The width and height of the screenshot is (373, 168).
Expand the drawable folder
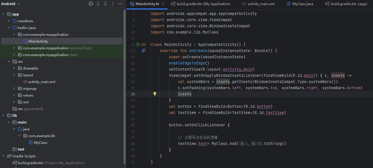point(14,68)
